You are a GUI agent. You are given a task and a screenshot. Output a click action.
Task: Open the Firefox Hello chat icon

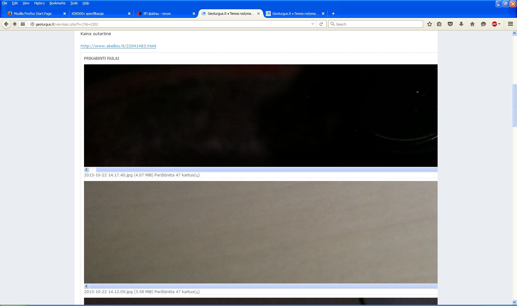(x=483, y=24)
